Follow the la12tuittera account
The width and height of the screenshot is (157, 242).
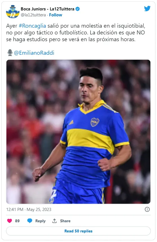point(55,15)
